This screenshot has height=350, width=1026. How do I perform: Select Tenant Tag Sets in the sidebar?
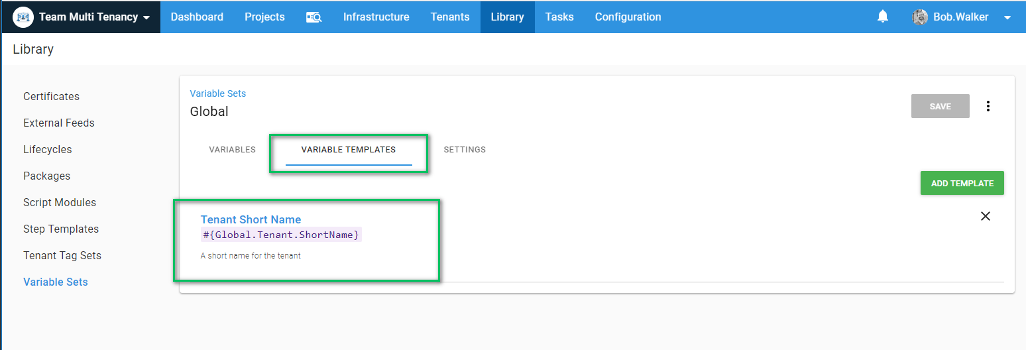point(62,255)
